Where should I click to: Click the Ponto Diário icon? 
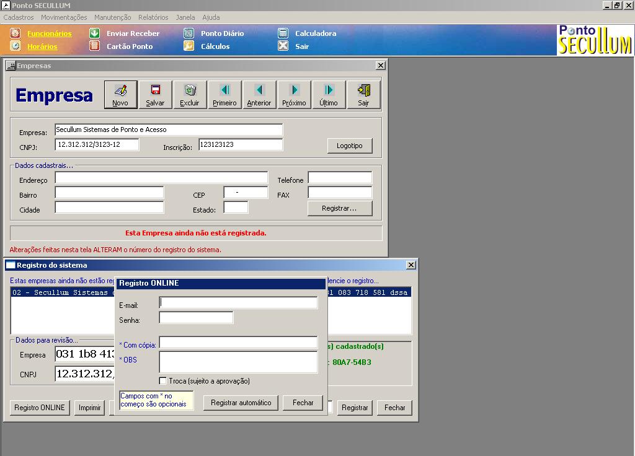pos(189,33)
